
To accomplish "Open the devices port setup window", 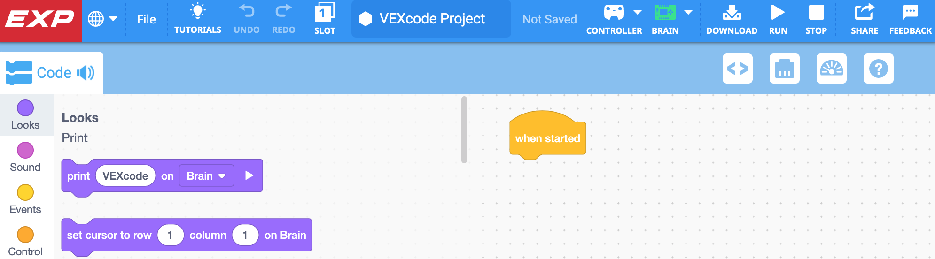I will click(x=785, y=69).
